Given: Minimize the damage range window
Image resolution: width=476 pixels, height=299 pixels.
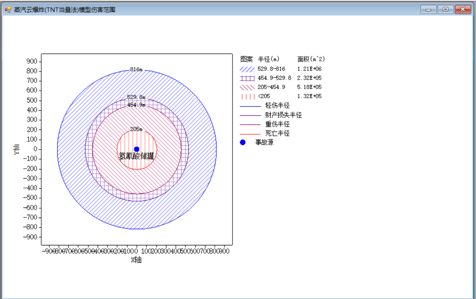Looking at the screenshot, I should (x=428, y=9).
